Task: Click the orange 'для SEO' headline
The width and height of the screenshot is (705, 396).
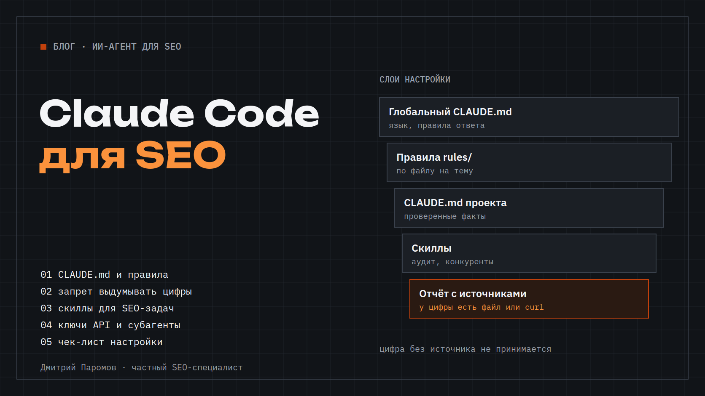Action: click(x=133, y=156)
